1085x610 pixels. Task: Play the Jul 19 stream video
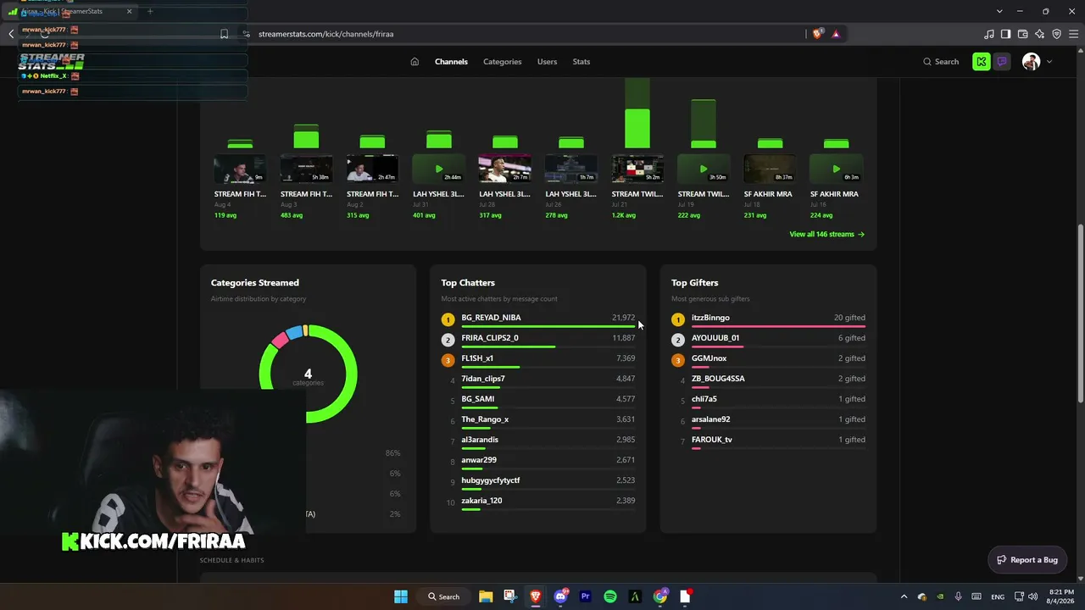click(x=704, y=169)
